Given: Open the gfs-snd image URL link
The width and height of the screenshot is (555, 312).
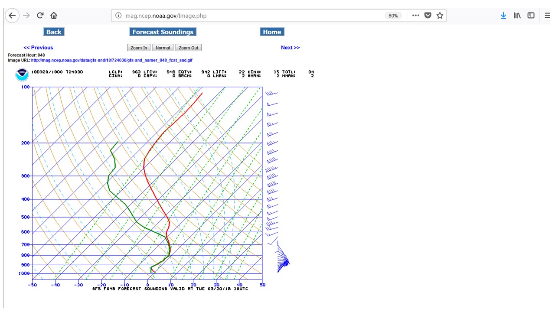Looking at the screenshot, I should 112,60.
